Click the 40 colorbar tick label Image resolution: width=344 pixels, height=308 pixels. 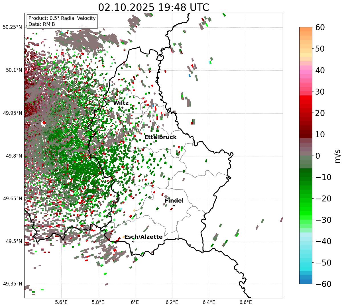320,70
